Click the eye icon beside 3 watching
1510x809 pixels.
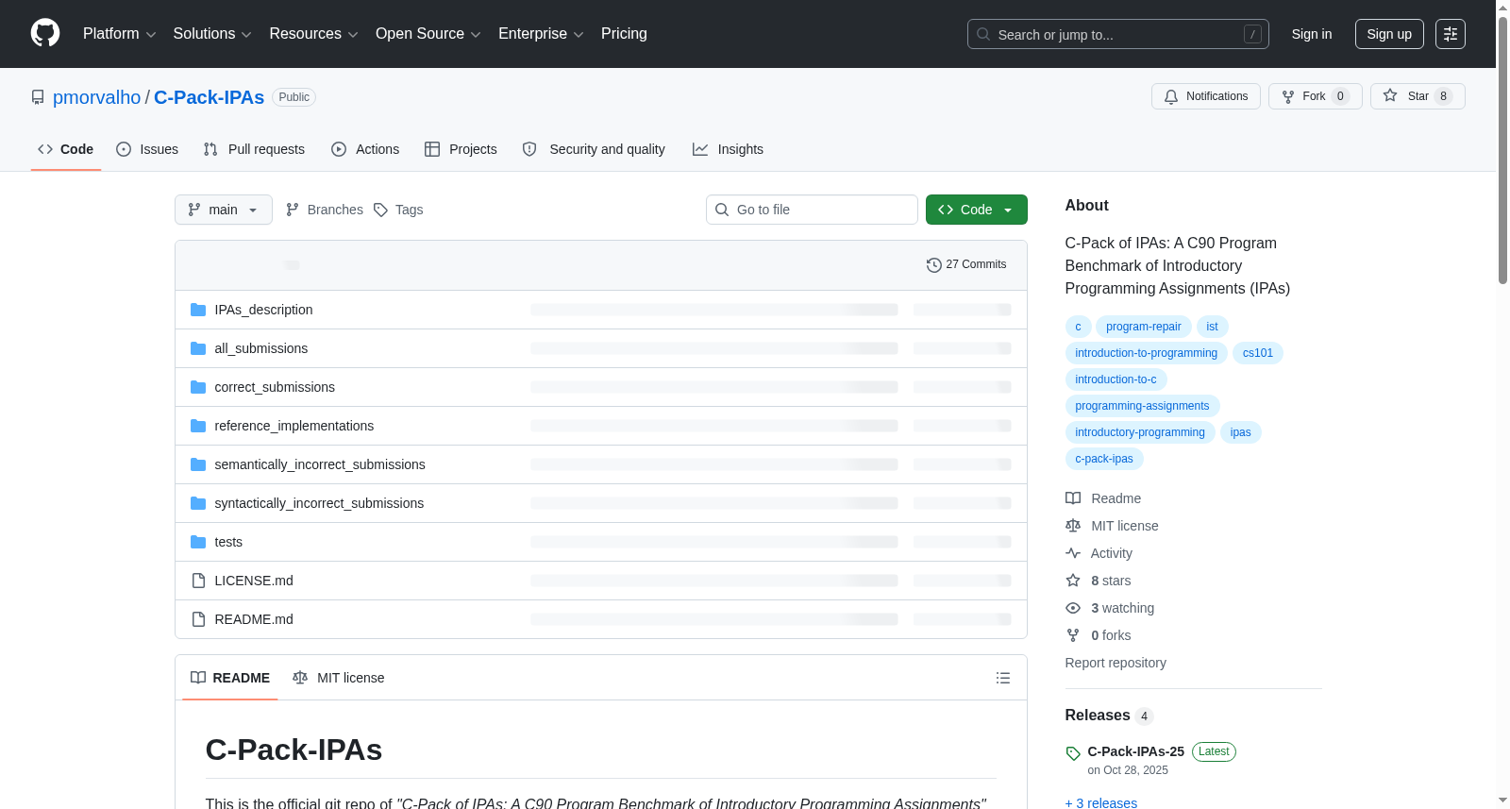[1073, 608]
